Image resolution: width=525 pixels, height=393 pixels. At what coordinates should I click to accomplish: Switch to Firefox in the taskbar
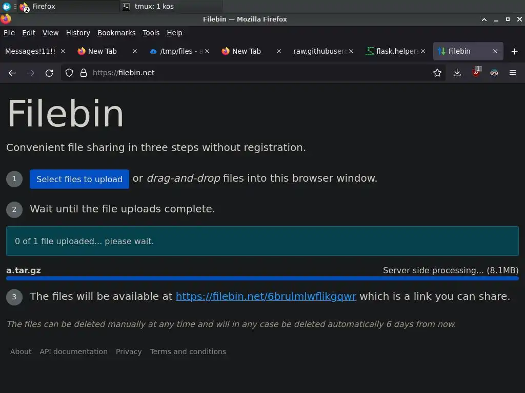[x=69, y=6]
